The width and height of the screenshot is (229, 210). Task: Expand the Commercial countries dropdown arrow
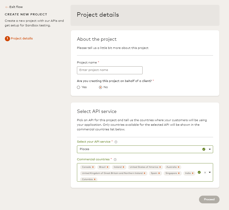tap(210, 172)
